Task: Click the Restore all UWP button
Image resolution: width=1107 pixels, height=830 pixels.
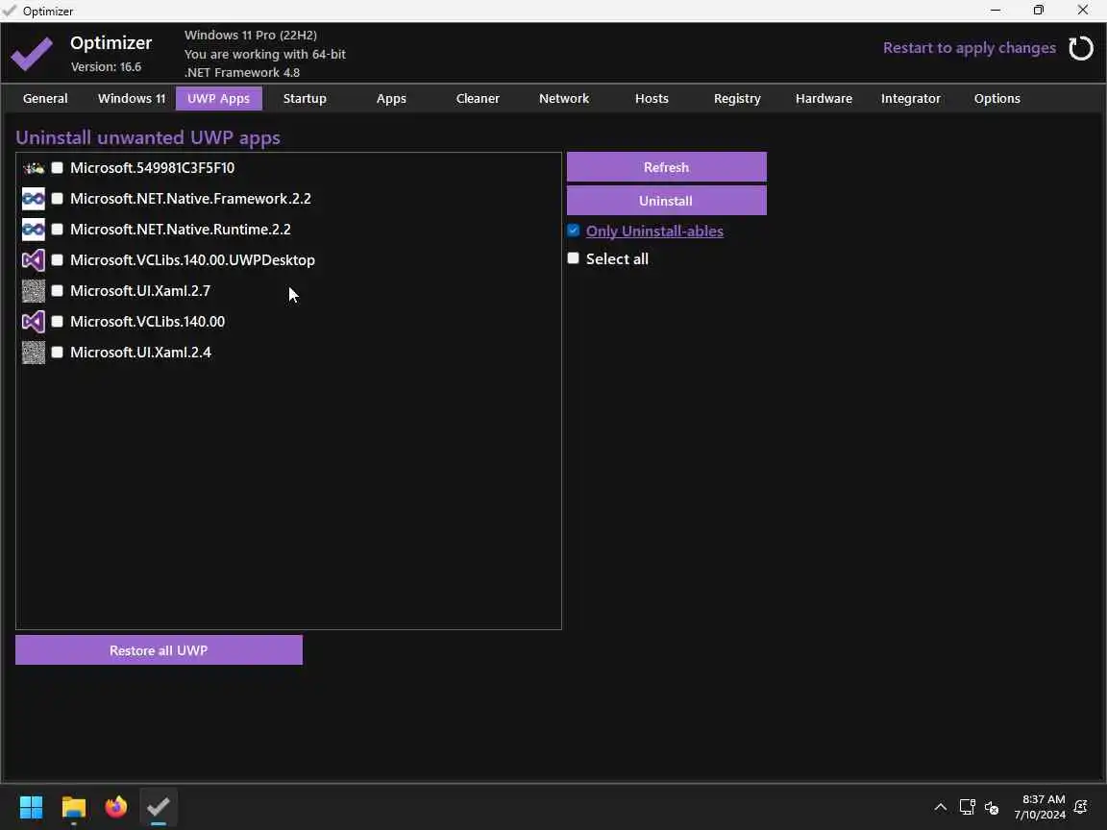Action: tap(159, 650)
